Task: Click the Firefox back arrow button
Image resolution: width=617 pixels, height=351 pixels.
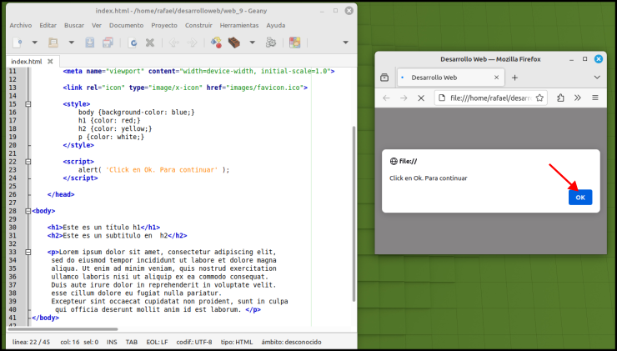Action: [386, 98]
